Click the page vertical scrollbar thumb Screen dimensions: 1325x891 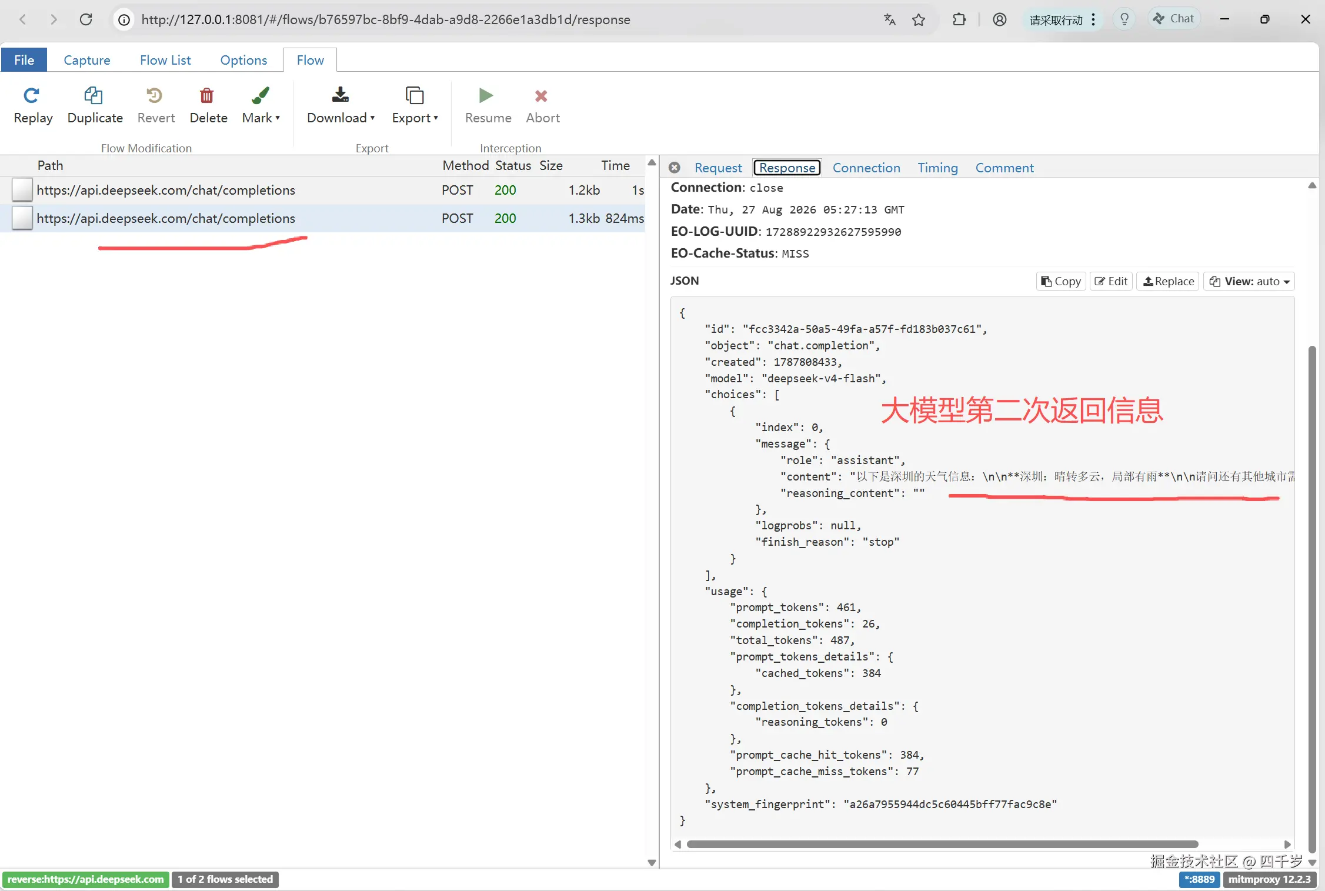[x=1312, y=598]
